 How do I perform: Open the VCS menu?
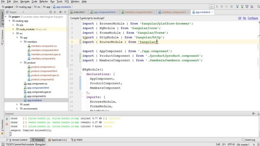67,2
